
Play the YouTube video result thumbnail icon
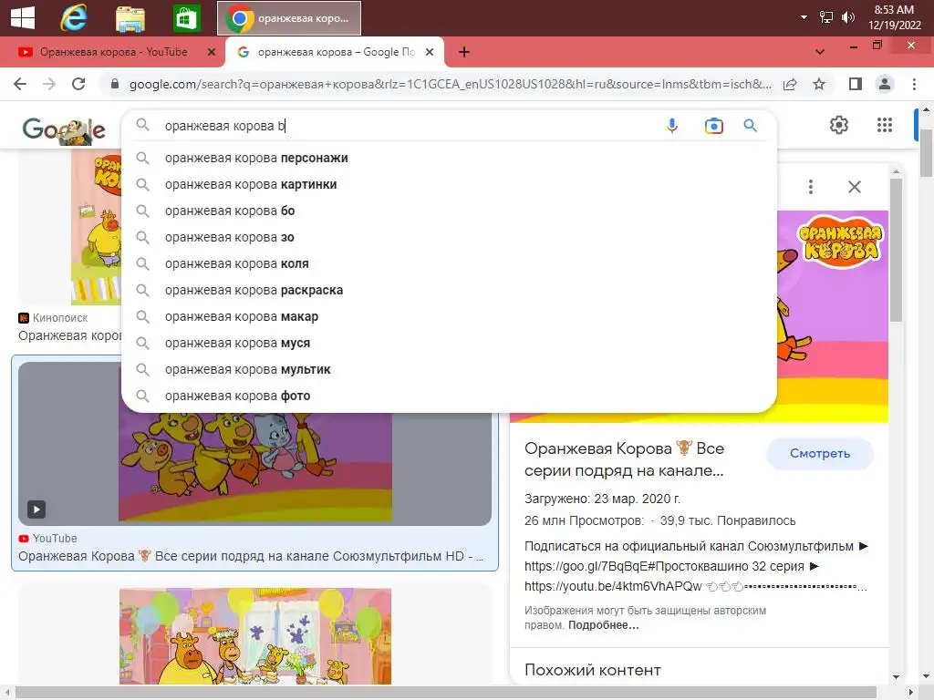36,509
